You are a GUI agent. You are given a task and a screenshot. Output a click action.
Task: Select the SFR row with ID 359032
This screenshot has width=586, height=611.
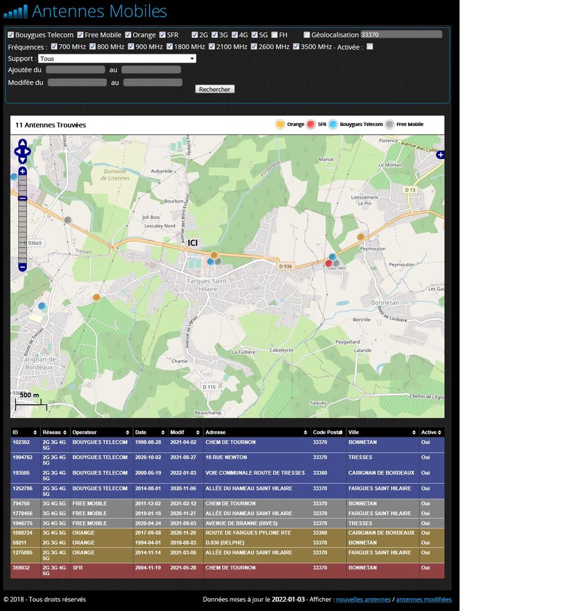pyautogui.click(x=226, y=571)
